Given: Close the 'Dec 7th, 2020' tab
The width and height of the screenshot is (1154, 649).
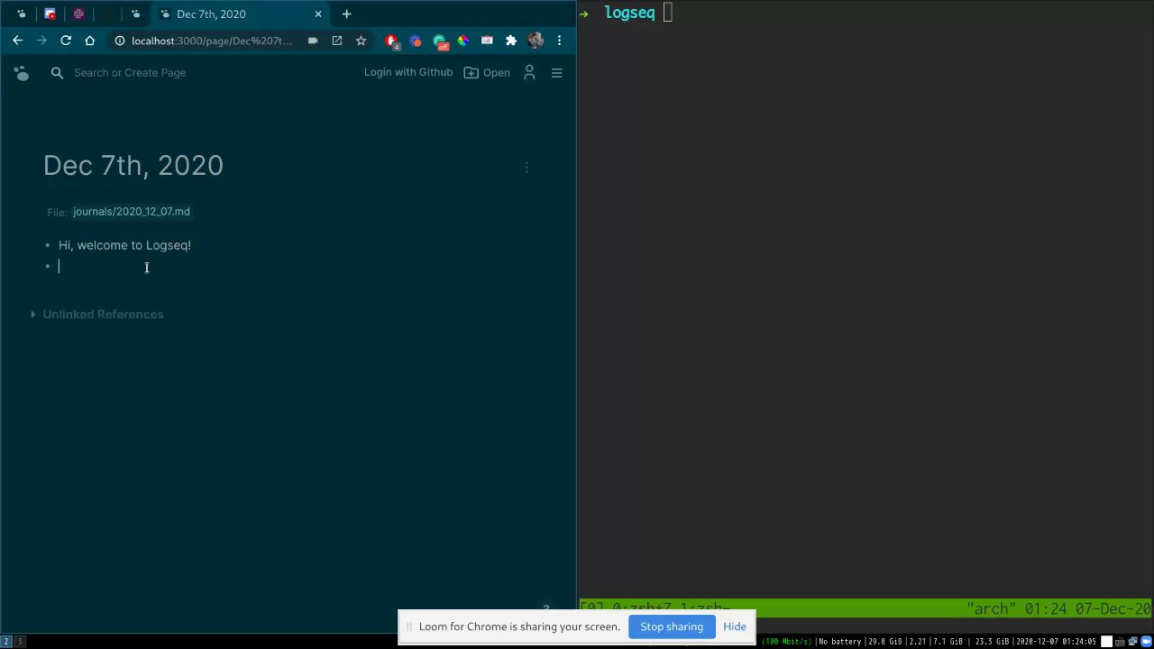Looking at the screenshot, I should point(317,14).
